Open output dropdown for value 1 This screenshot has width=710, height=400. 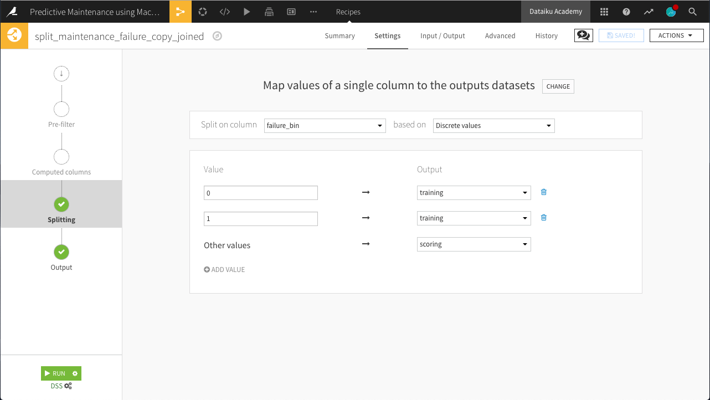click(x=474, y=218)
